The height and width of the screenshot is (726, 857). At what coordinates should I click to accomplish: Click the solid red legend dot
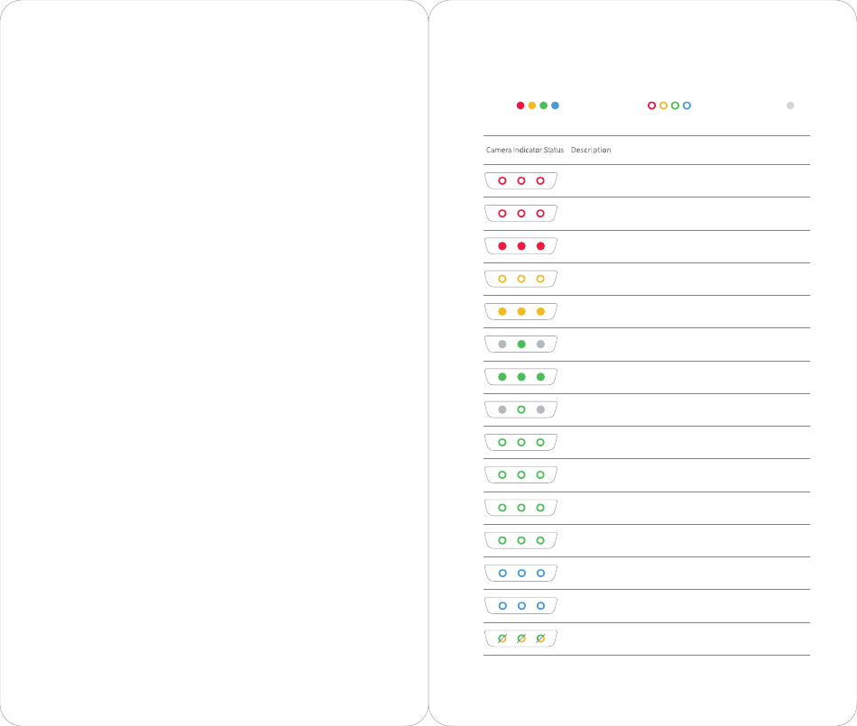pyautogui.click(x=521, y=106)
